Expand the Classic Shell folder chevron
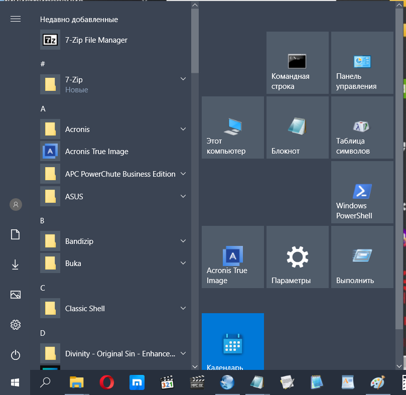 click(183, 308)
